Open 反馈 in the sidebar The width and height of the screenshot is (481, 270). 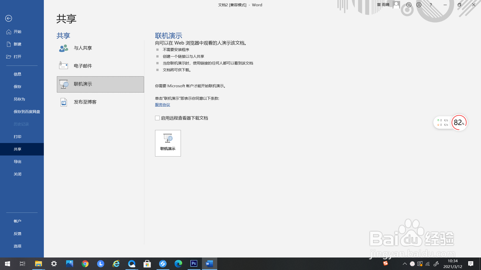22,234
